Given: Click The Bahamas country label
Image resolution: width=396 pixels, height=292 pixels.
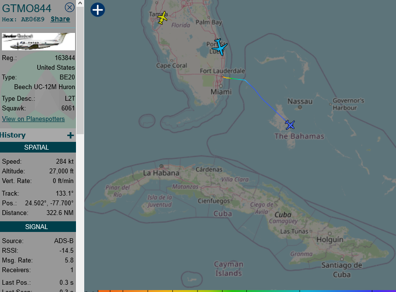Looking at the screenshot, I should pyautogui.click(x=299, y=136).
